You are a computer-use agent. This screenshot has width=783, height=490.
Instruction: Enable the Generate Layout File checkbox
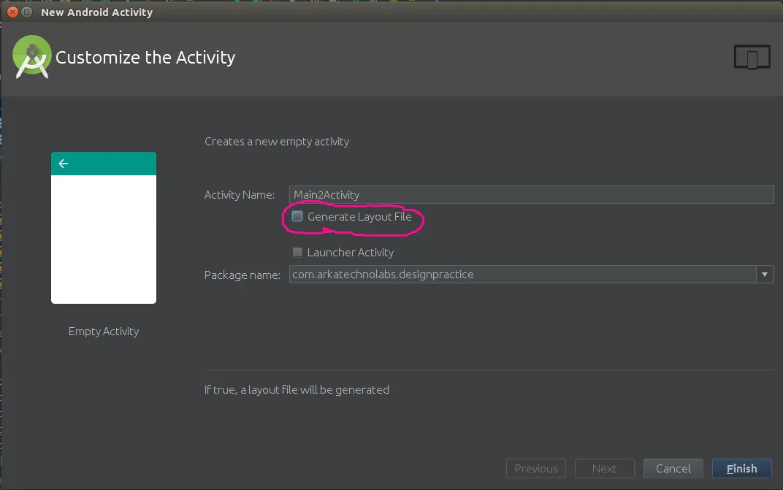point(297,216)
